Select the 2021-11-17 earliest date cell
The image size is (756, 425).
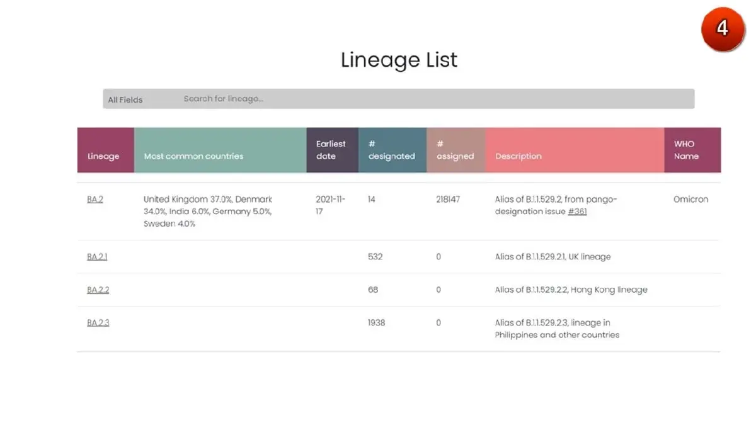(331, 205)
